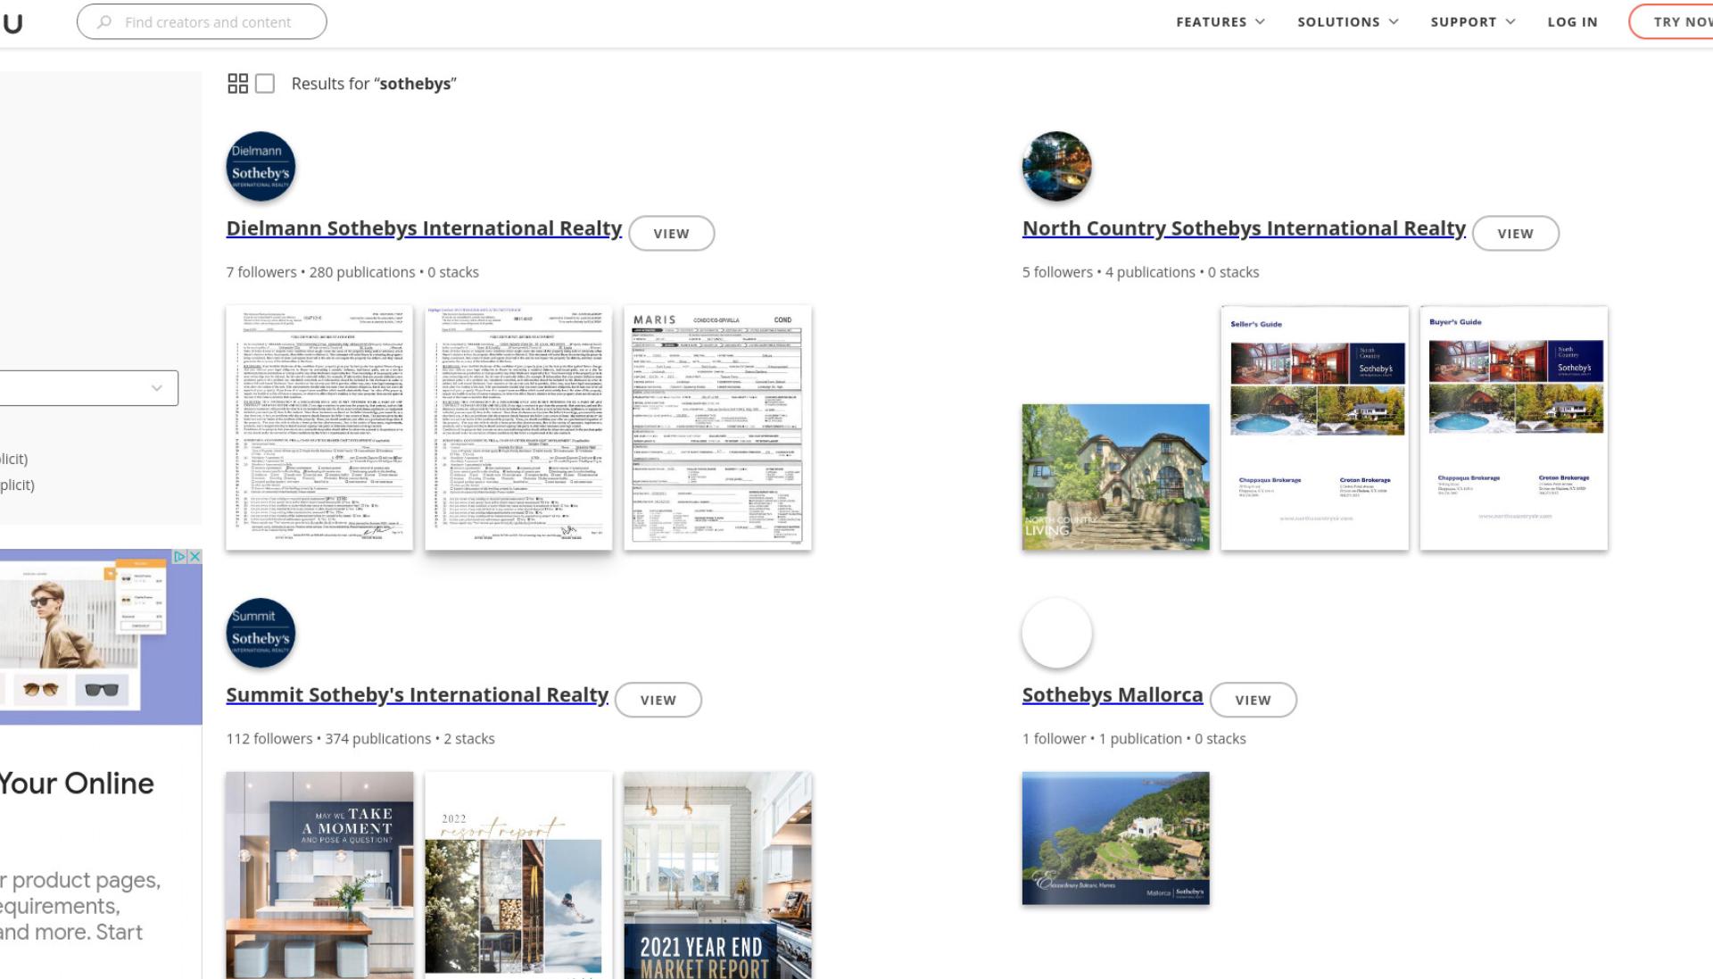The height and width of the screenshot is (979, 1713).
Task: Click View button for Dielmann Sothebys
Action: click(x=671, y=234)
